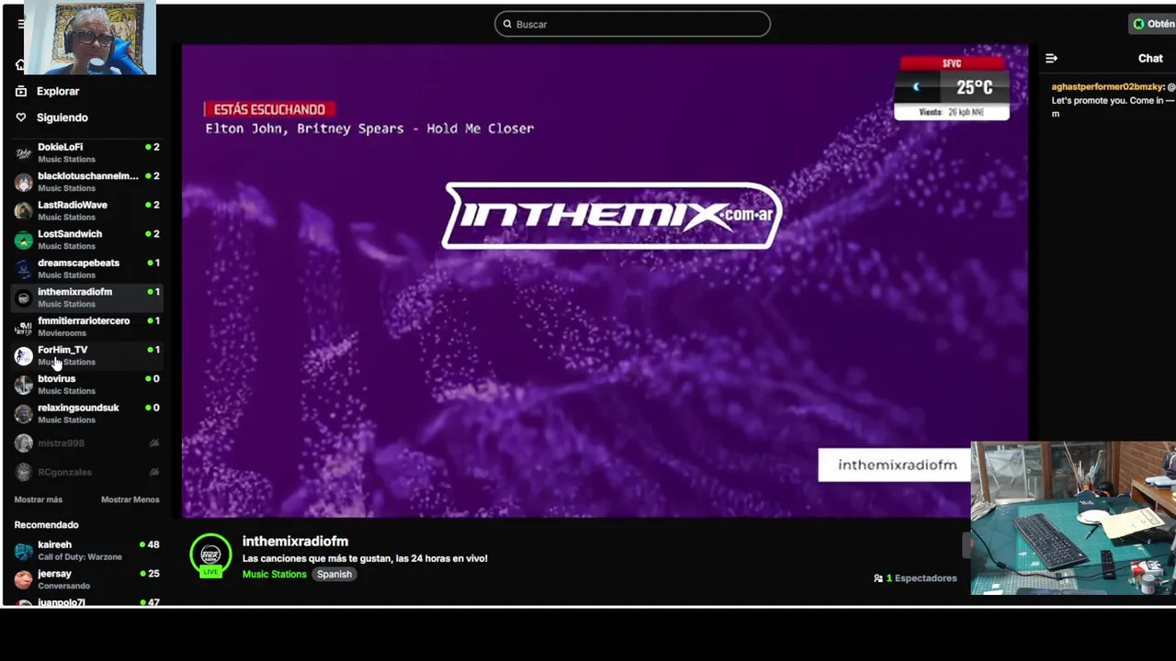The image size is (1176, 661).
Task: Click the dreamscapebeats avatar
Action: [x=24, y=269]
